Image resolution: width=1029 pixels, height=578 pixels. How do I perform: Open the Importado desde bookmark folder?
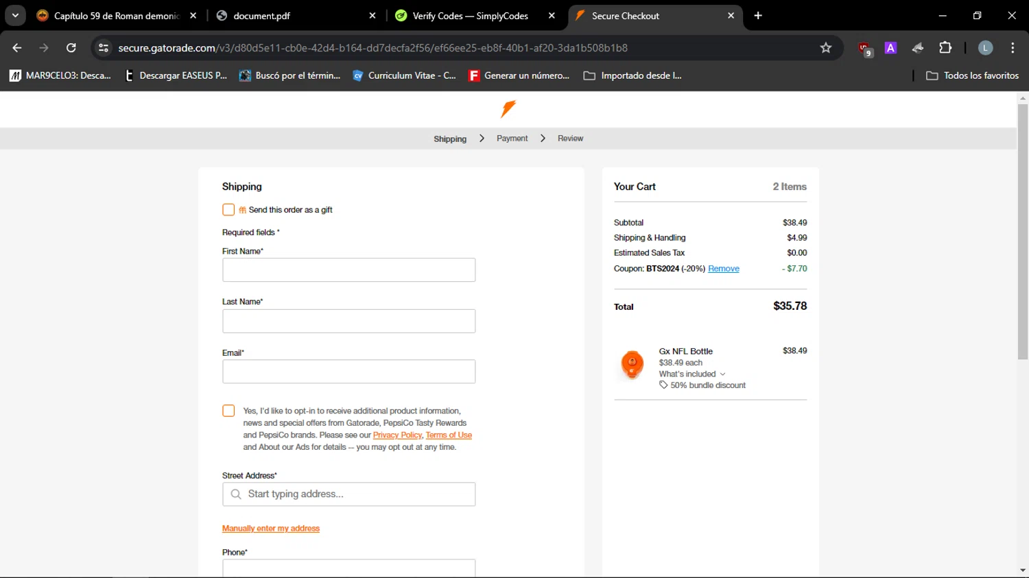tap(632, 75)
